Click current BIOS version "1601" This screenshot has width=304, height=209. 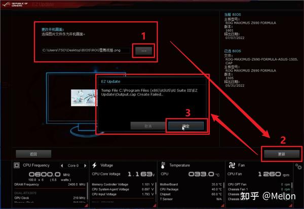(230, 30)
